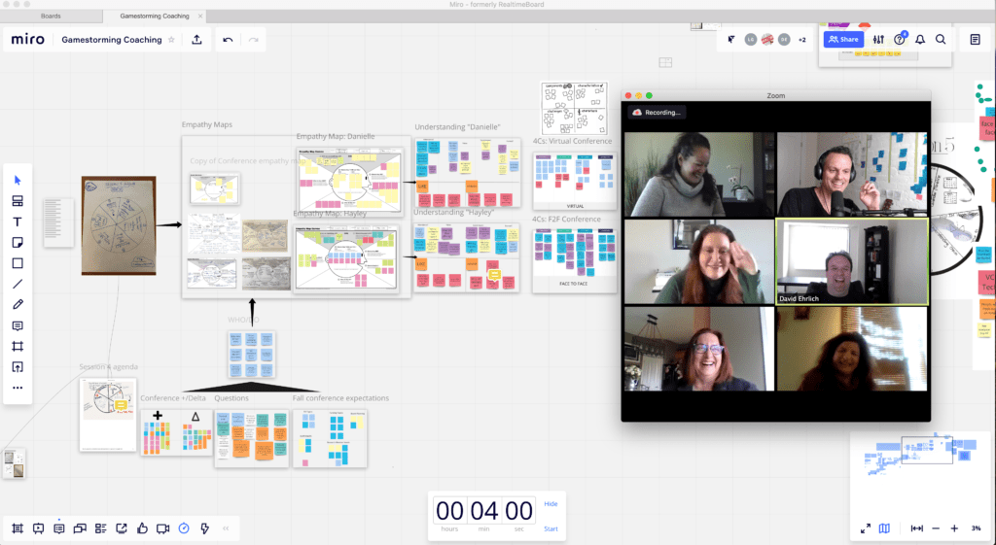Undo the last action
The width and height of the screenshot is (996, 545).
[228, 39]
